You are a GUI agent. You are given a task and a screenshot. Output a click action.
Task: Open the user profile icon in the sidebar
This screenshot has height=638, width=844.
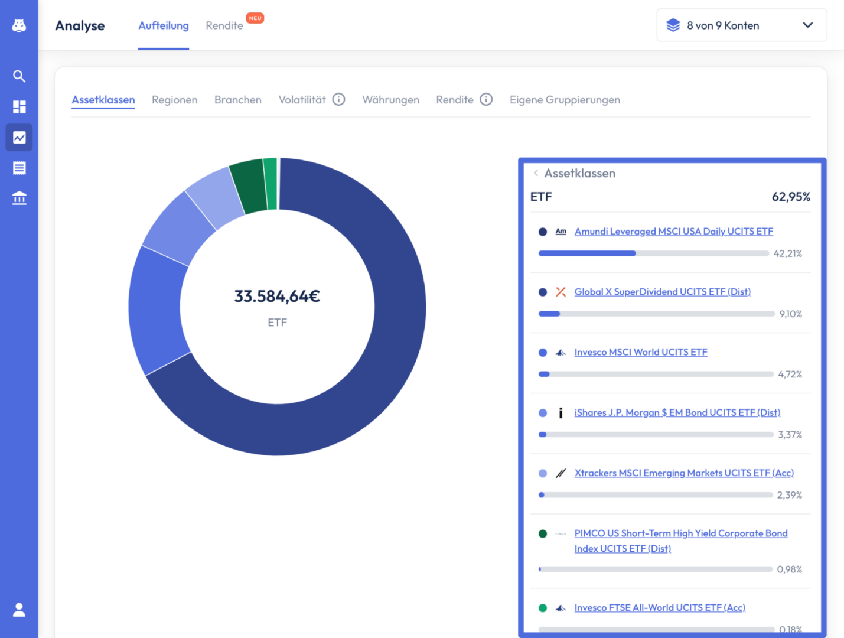pos(19,610)
